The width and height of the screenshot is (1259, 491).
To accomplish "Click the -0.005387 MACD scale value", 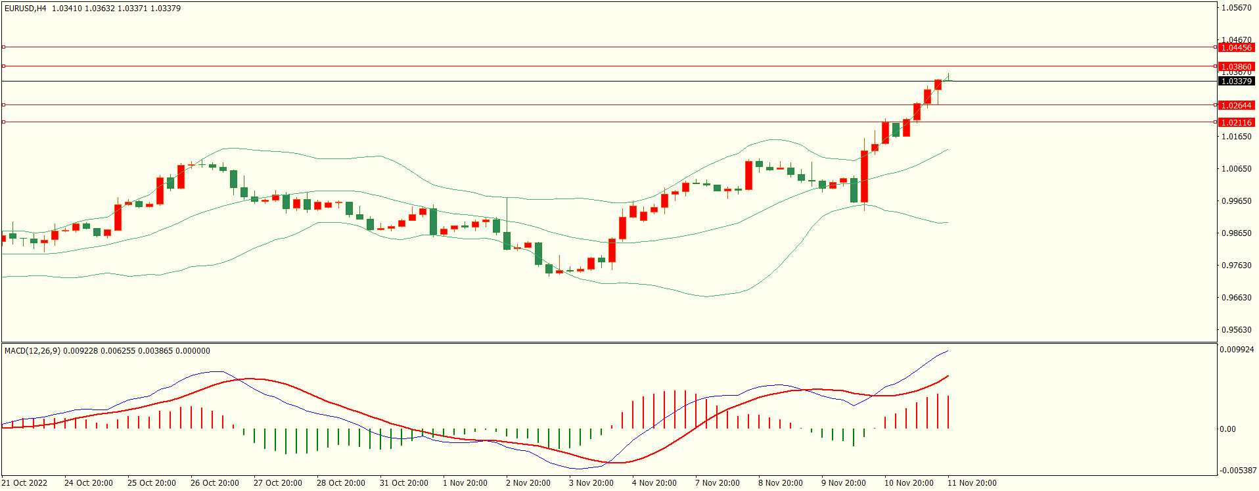I will pos(1238,471).
